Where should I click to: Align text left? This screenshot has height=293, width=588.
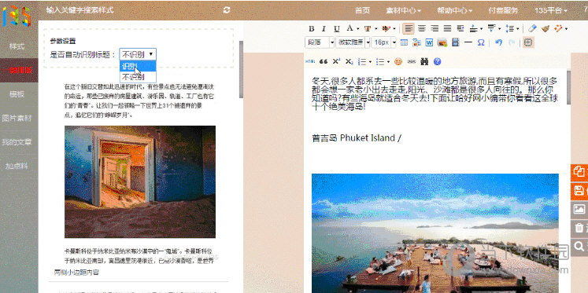409,29
